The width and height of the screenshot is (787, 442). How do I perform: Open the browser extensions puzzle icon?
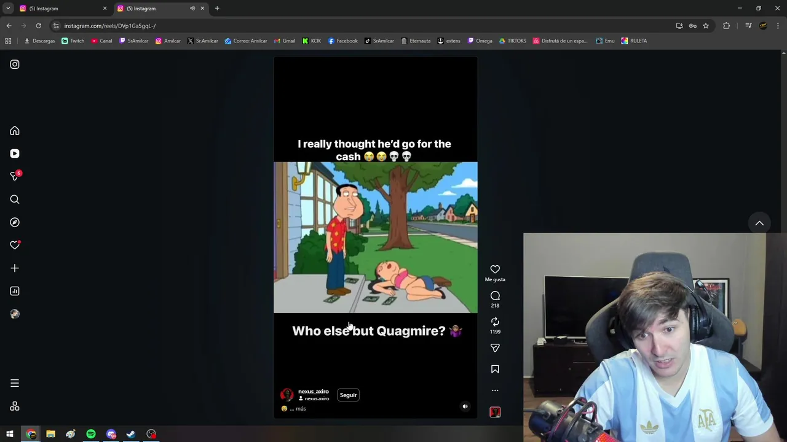point(727,26)
